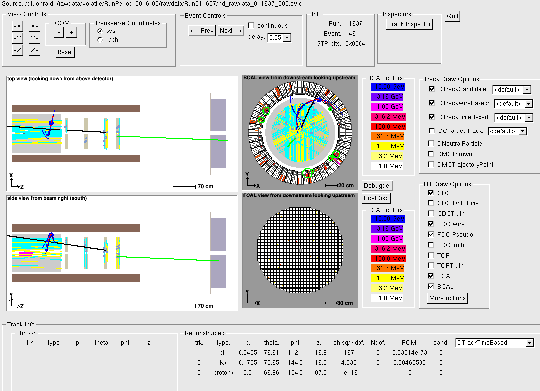The width and height of the screenshot is (540, 391).
Task: Quit the event viewer
Action: coord(453,16)
